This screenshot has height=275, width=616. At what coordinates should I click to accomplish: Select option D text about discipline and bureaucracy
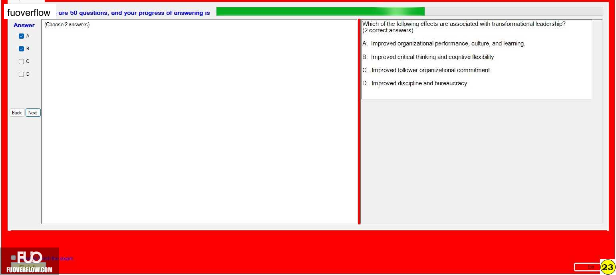click(415, 83)
